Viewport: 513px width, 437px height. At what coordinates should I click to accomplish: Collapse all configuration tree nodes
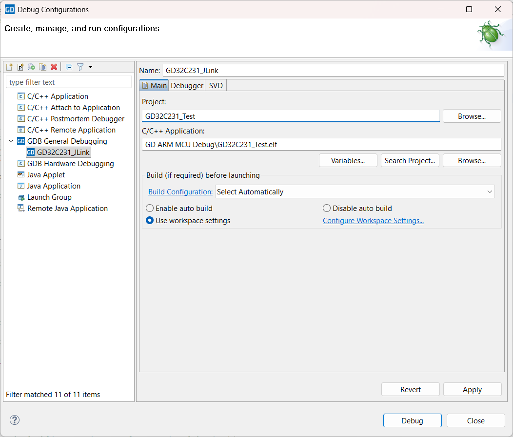click(69, 67)
